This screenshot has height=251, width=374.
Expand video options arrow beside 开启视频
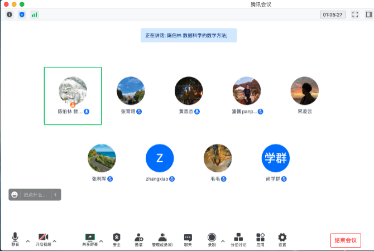[x=55, y=241]
